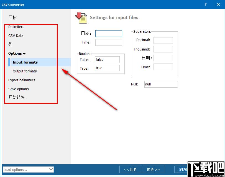
Task: Edit the Boolean False value field
Action: coord(107,59)
